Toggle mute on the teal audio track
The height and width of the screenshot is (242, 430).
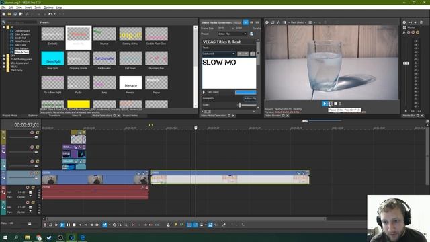[28, 202]
